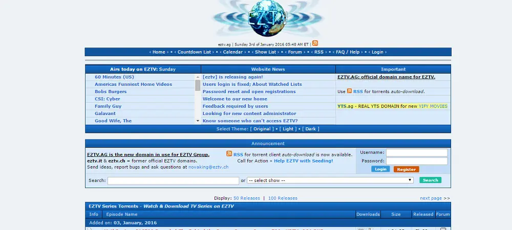
Task: Visit the Forum from the navigation bar
Action: coord(295,52)
